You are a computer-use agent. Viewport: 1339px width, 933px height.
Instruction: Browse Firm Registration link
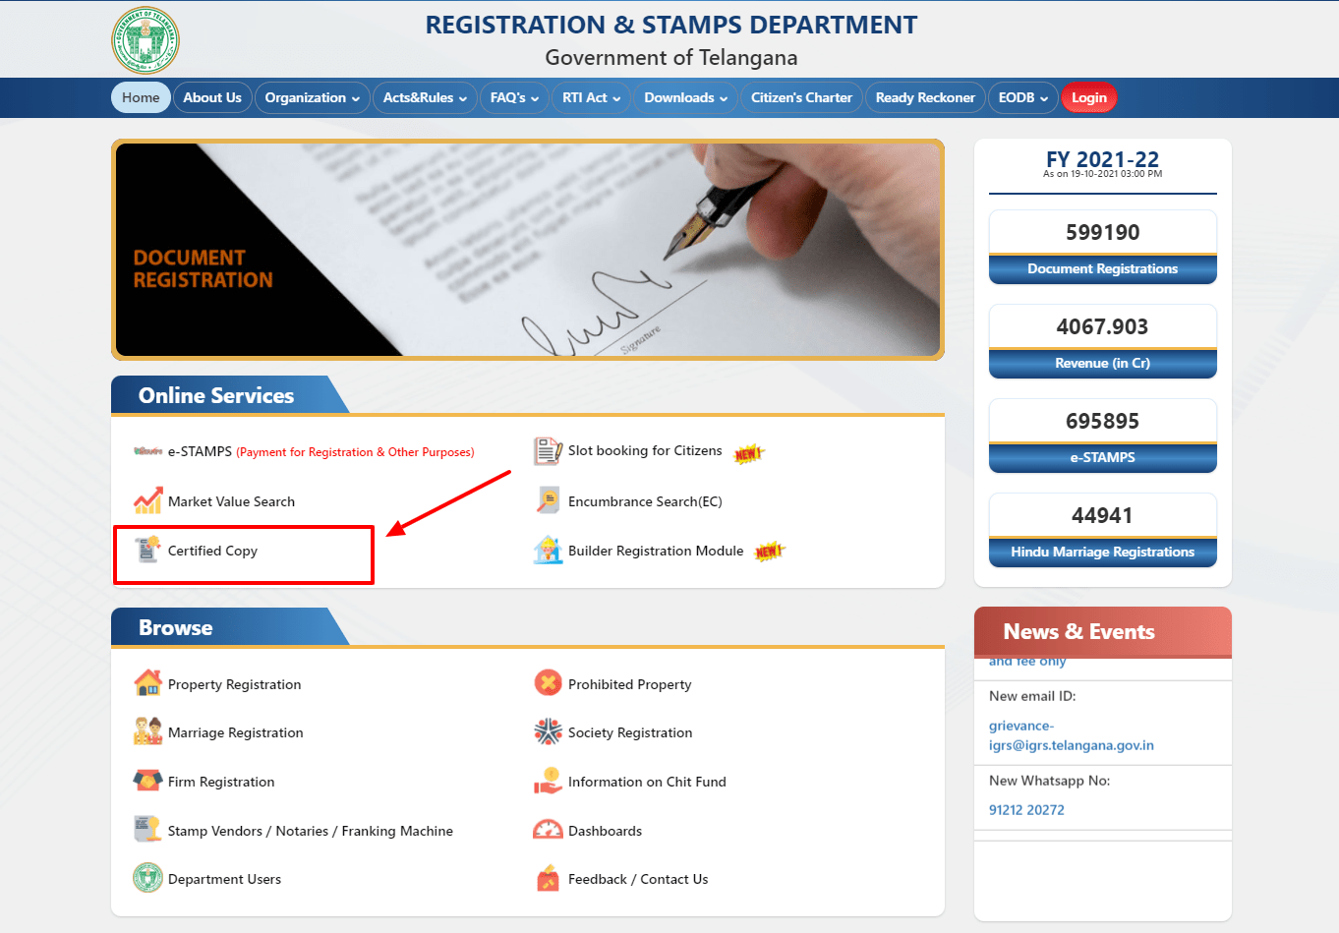221,782
